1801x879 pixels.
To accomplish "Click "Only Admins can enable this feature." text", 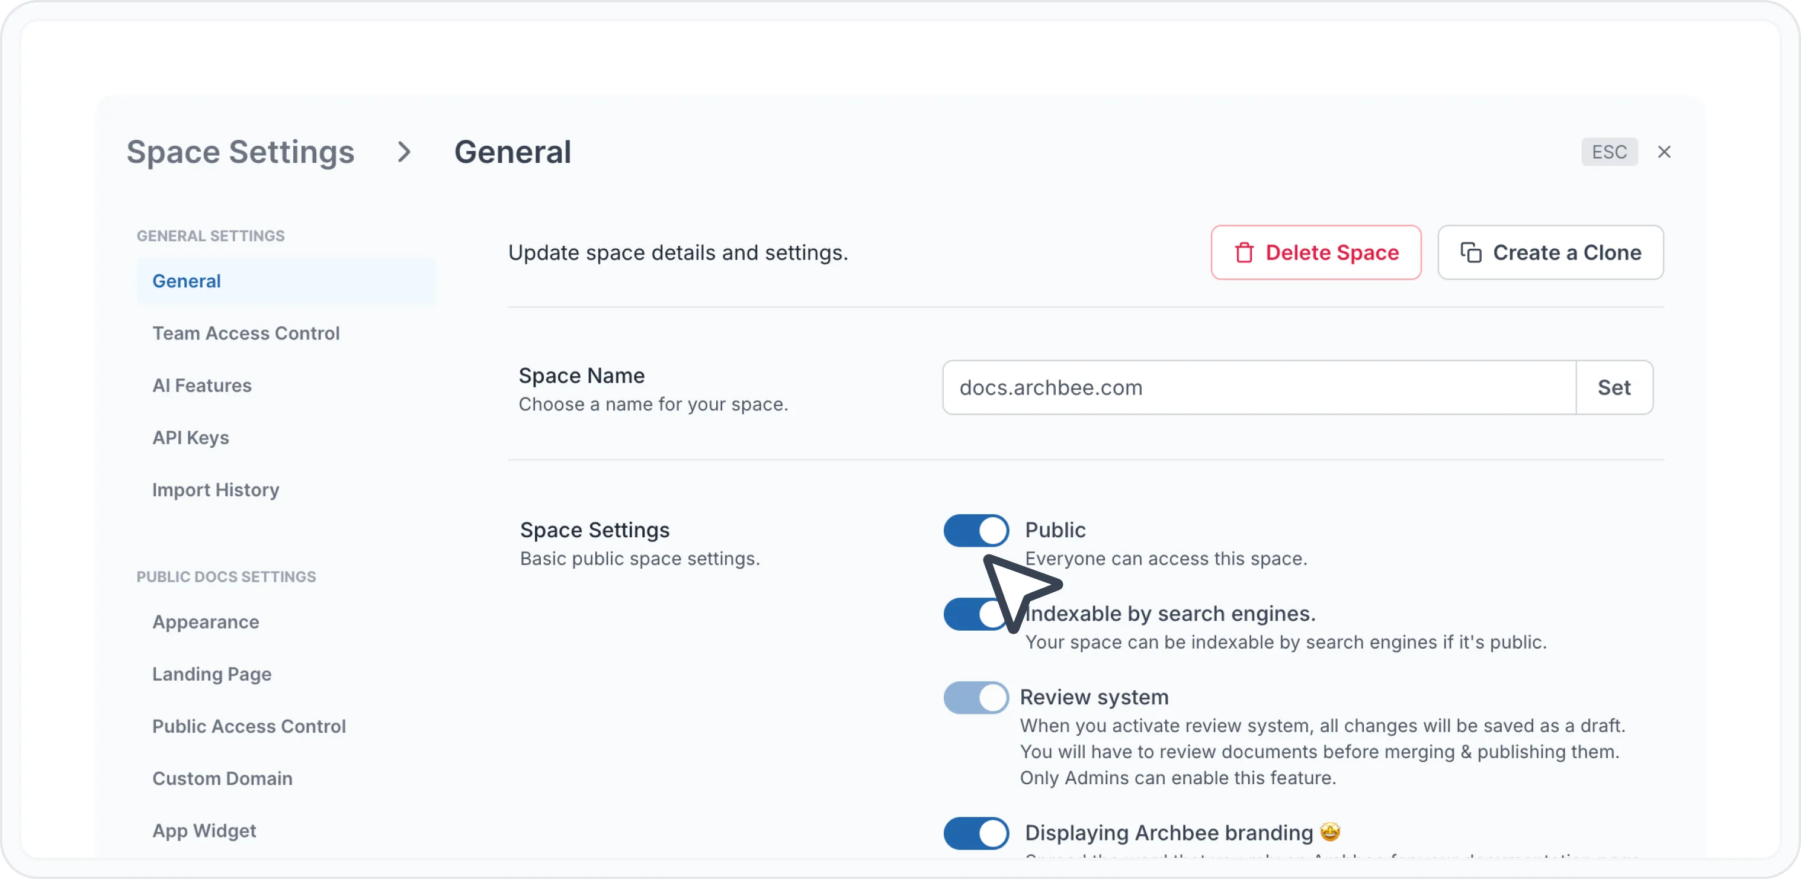I will [x=1178, y=778].
